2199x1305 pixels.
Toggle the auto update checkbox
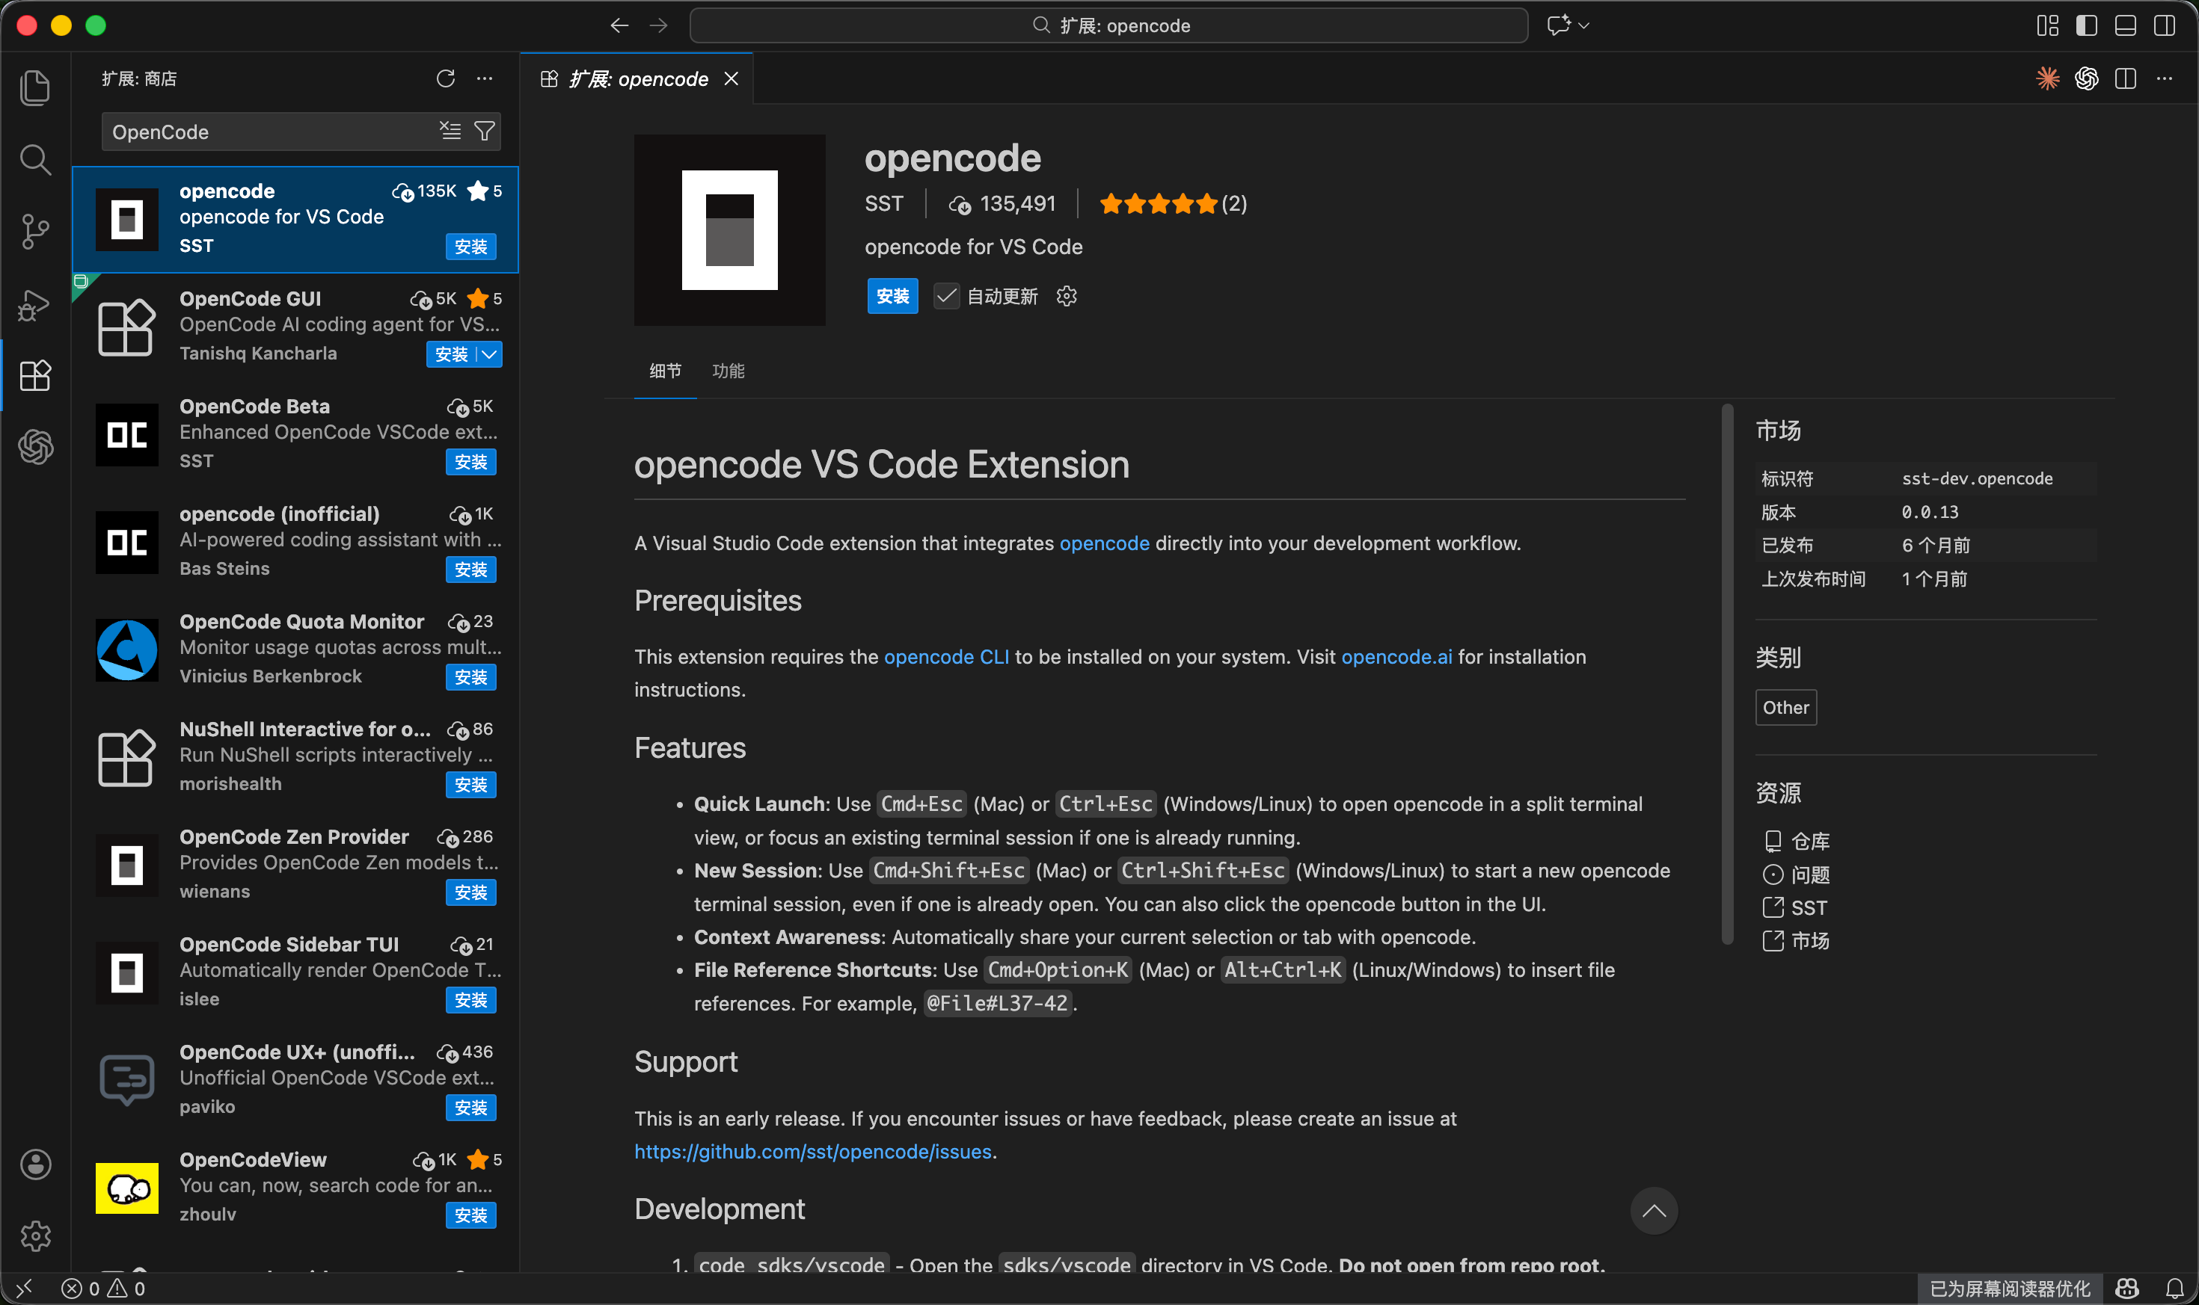coord(946,296)
